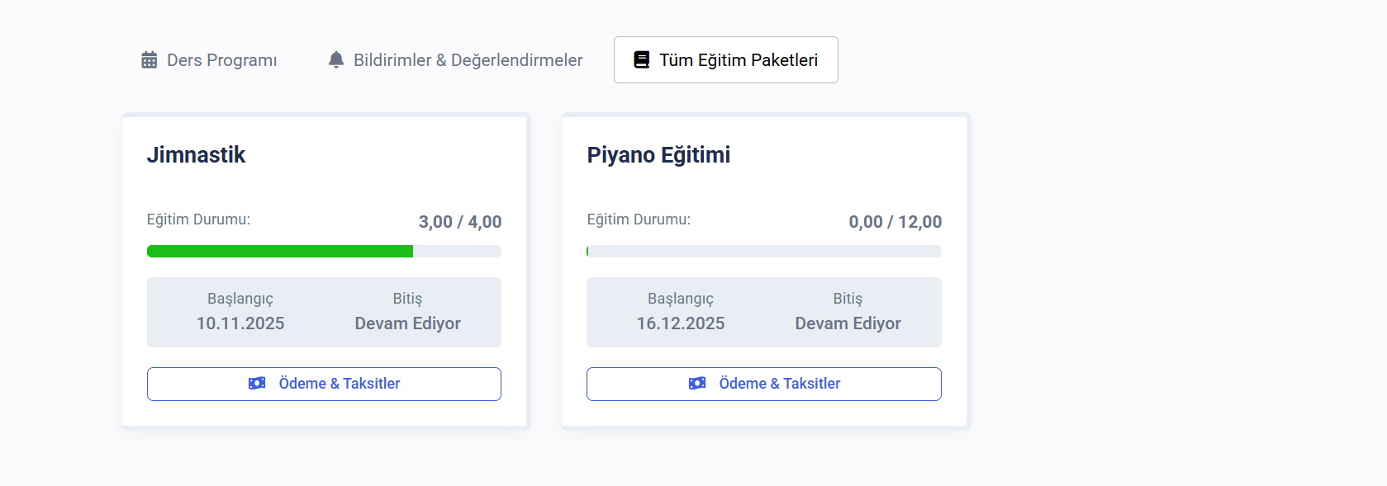The height and width of the screenshot is (486, 1387).
Task: Click the book icon for Tüm Eğitim Paketleri
Action: [x=642, y=60]
